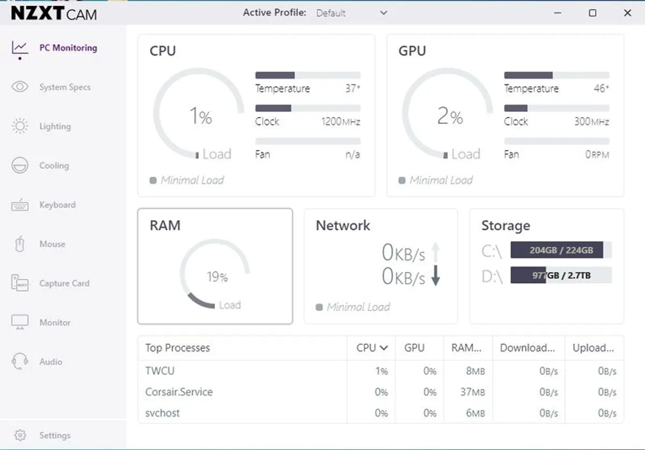
Task: Close the NZXT CAM window
Action: [627, 13]
